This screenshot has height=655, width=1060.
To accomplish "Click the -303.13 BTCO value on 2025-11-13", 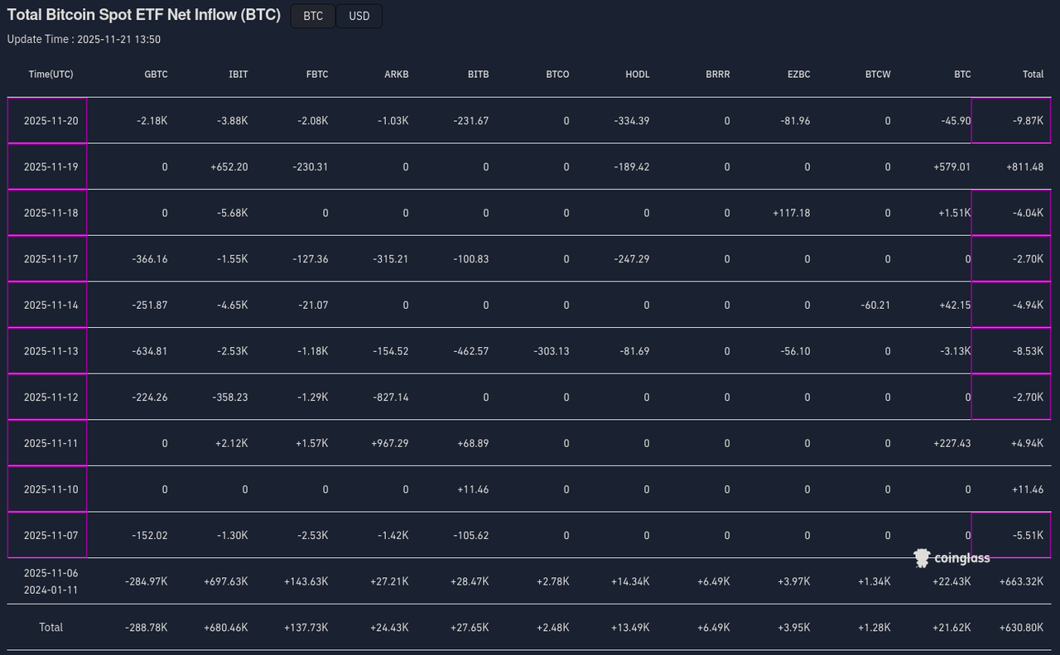I will point(551,351).
